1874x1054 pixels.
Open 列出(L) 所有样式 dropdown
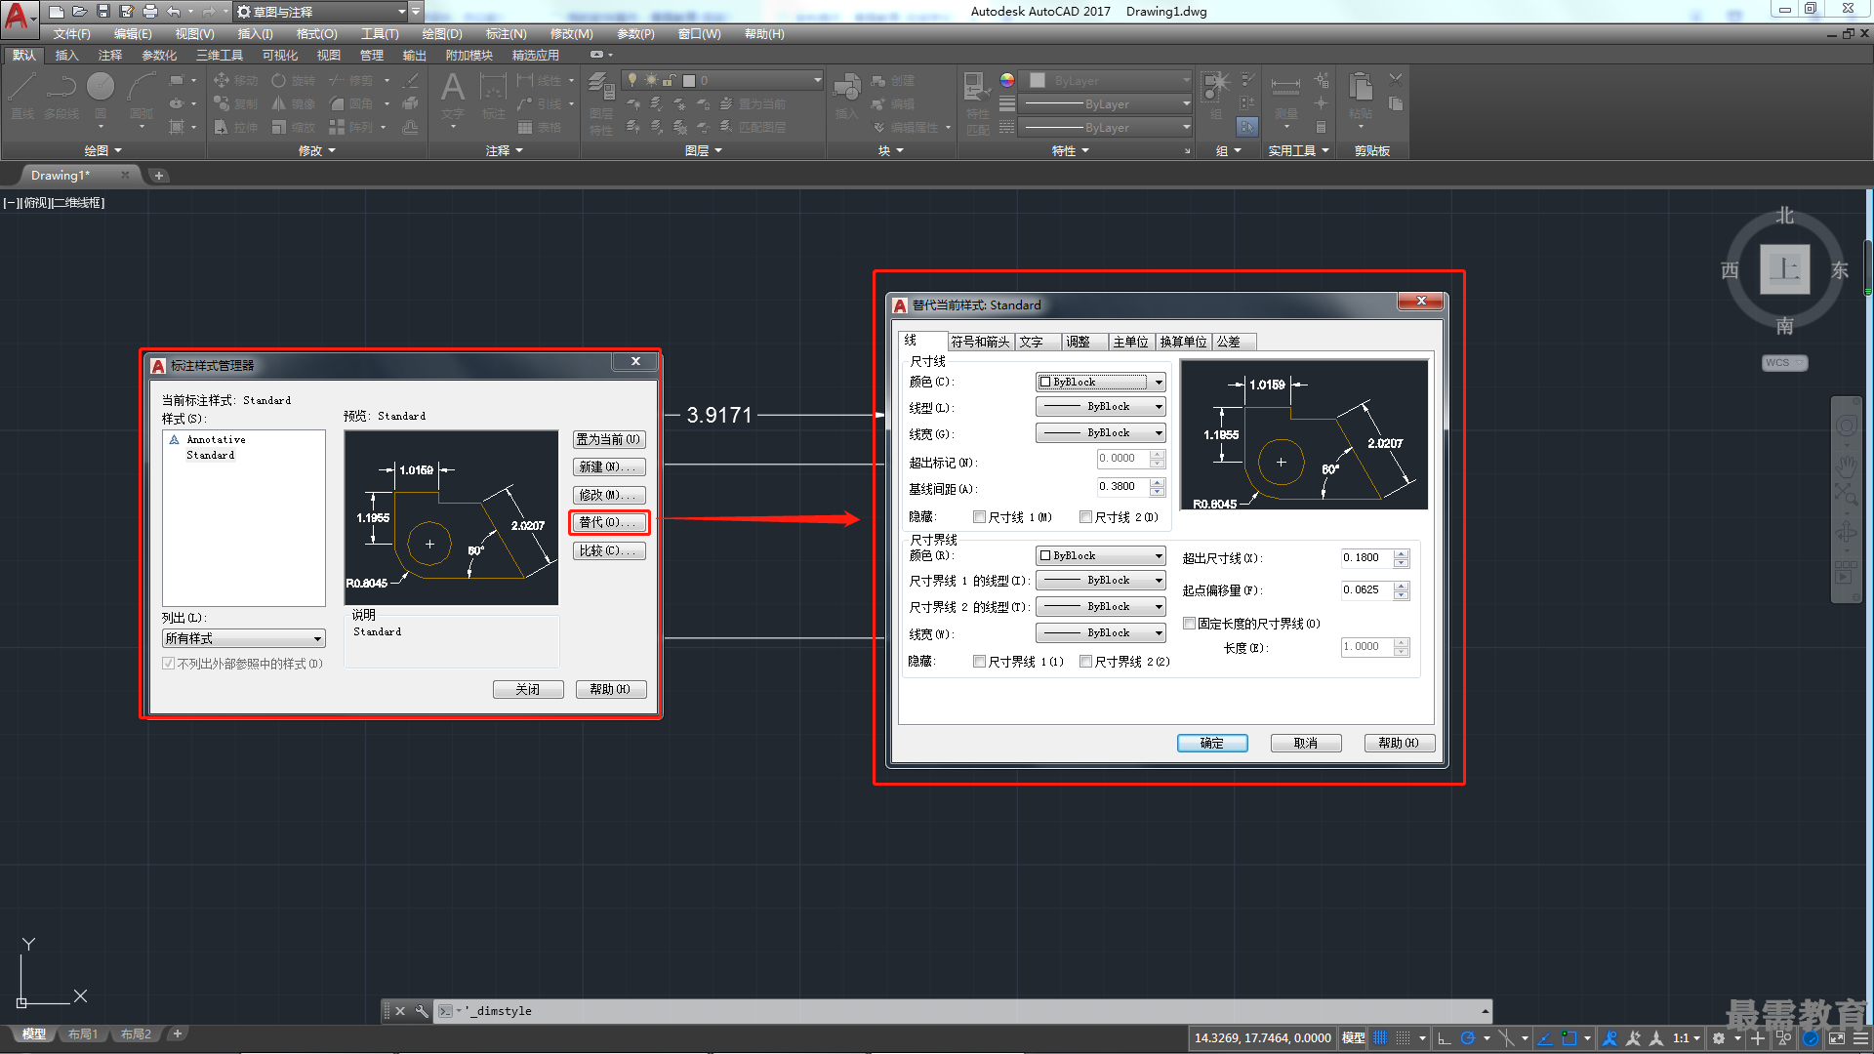[243, 639]
